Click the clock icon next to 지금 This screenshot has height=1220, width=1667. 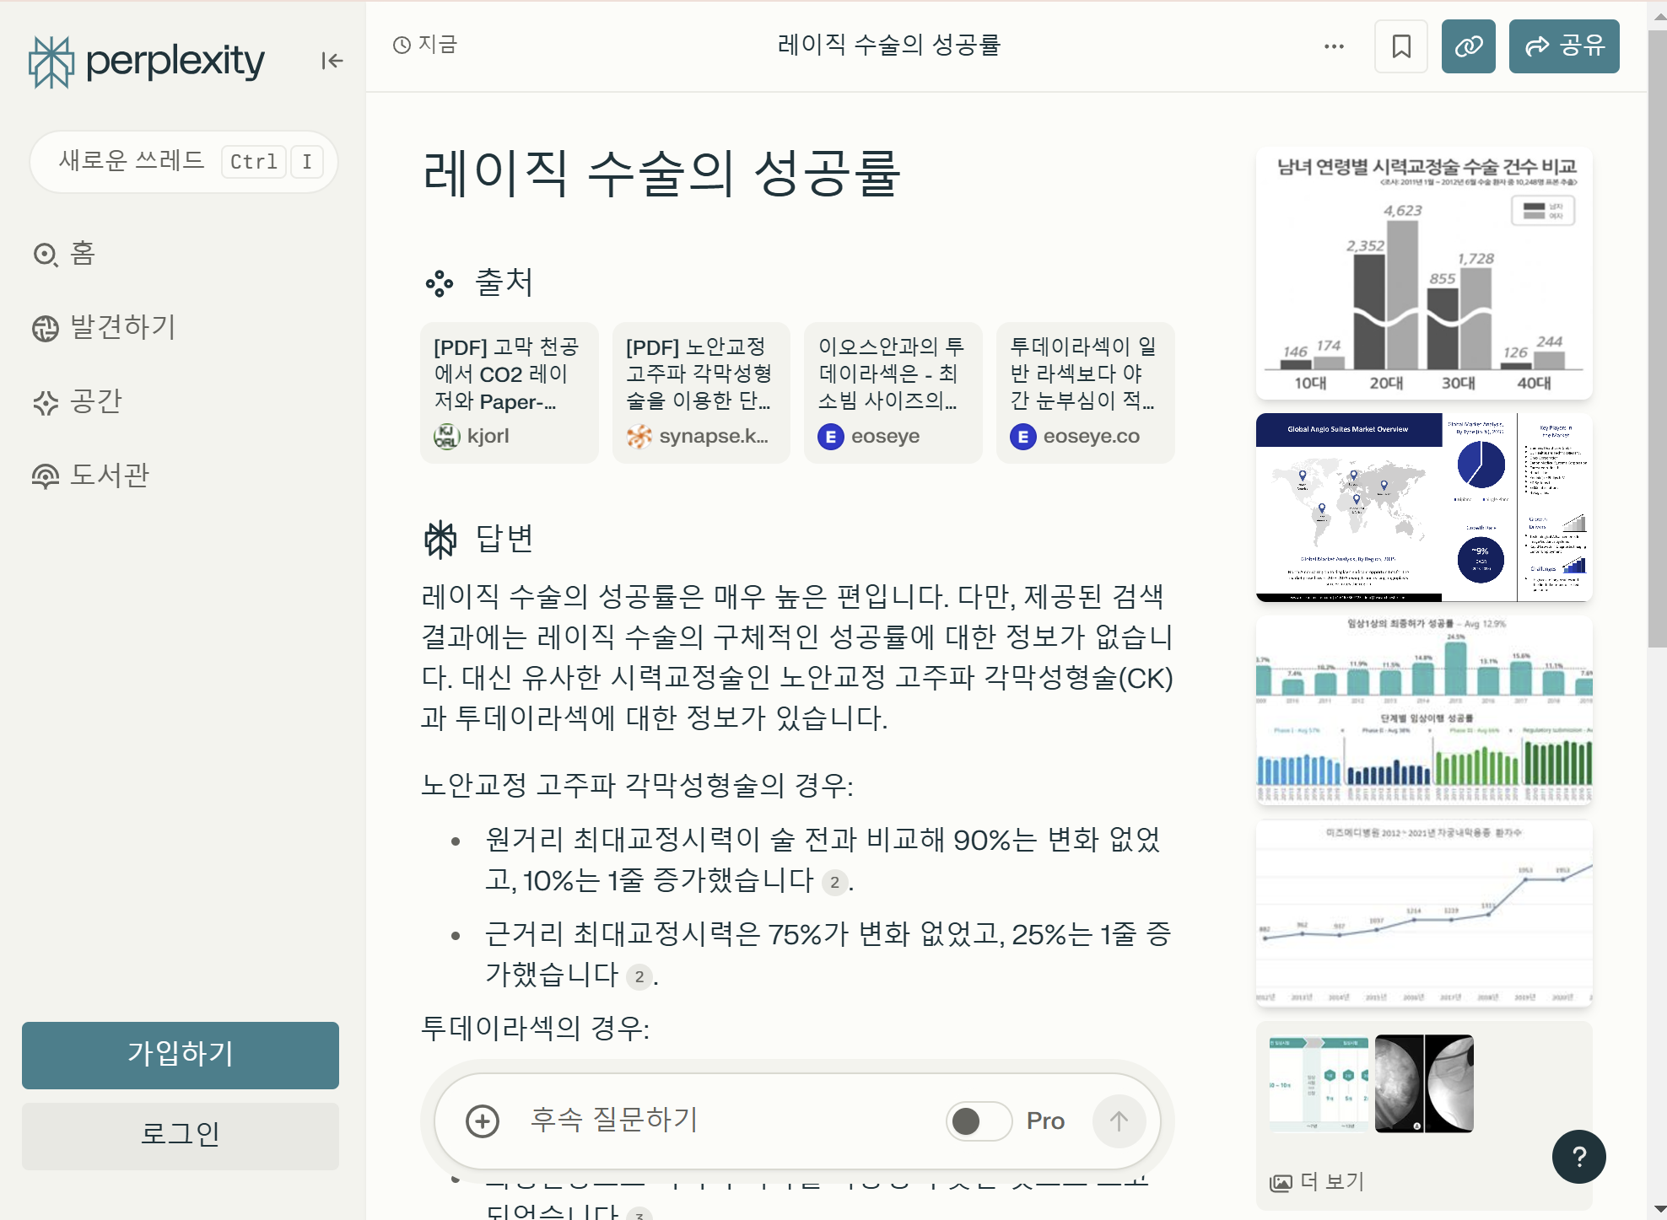pos(402,45)
